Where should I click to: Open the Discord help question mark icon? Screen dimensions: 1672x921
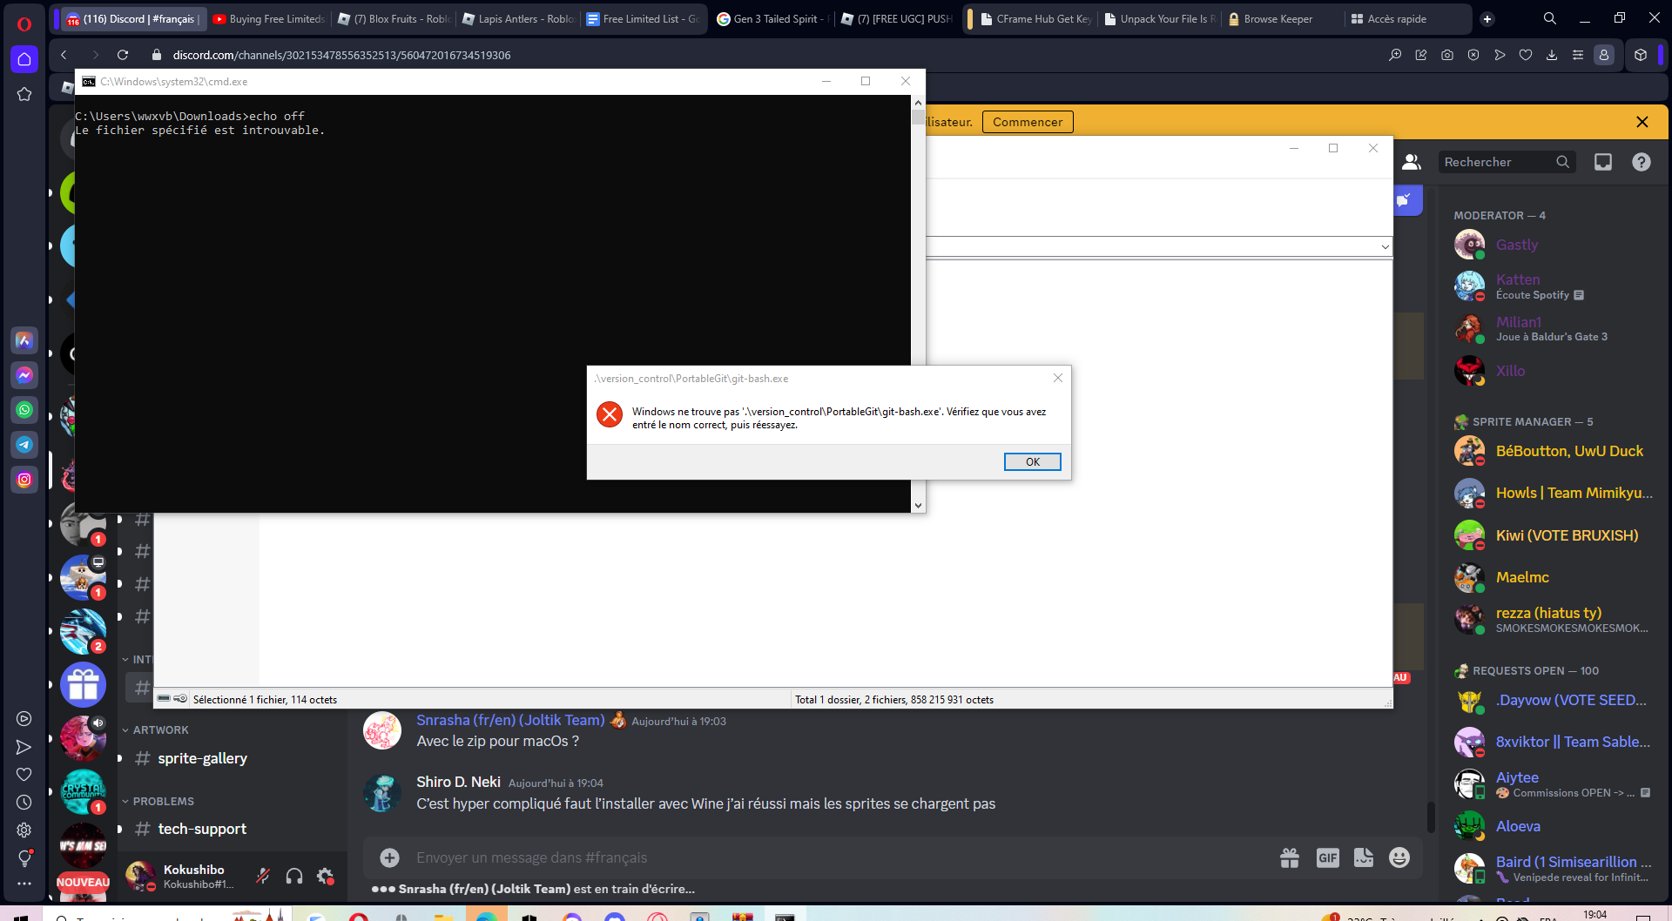click(1641, 162)
